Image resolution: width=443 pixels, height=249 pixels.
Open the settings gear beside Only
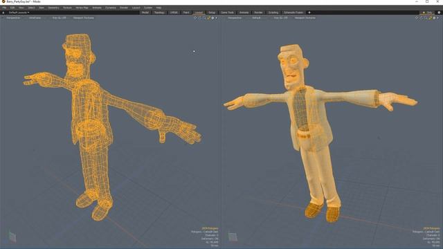(x=439, y=12)
